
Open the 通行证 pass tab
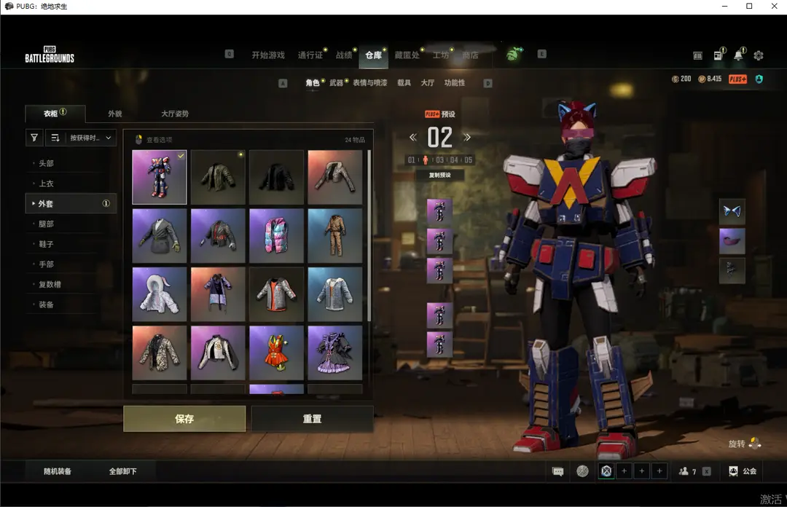(x=310, y=55)
